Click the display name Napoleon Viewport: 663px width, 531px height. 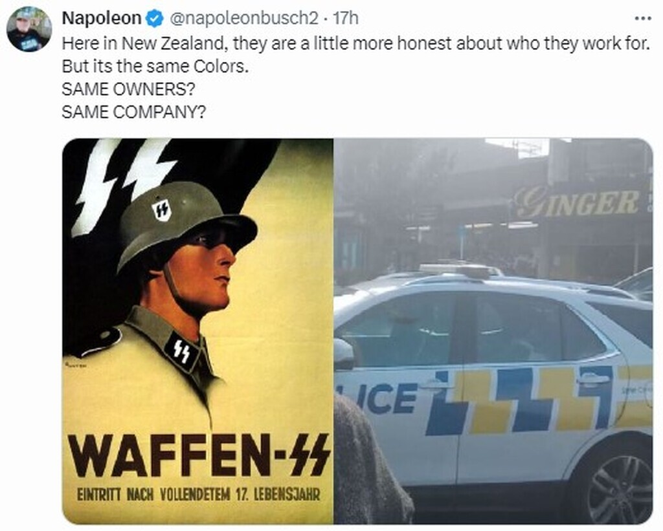pos(102,18)
